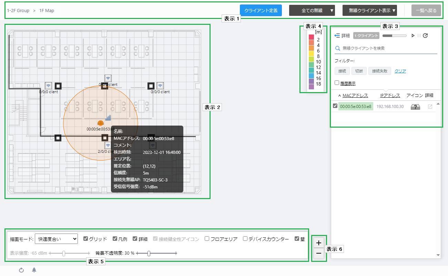Toggle the 壁 checkbox
Image resolution: width=448 pixels, height=276 pixels.
coord(297,238)
